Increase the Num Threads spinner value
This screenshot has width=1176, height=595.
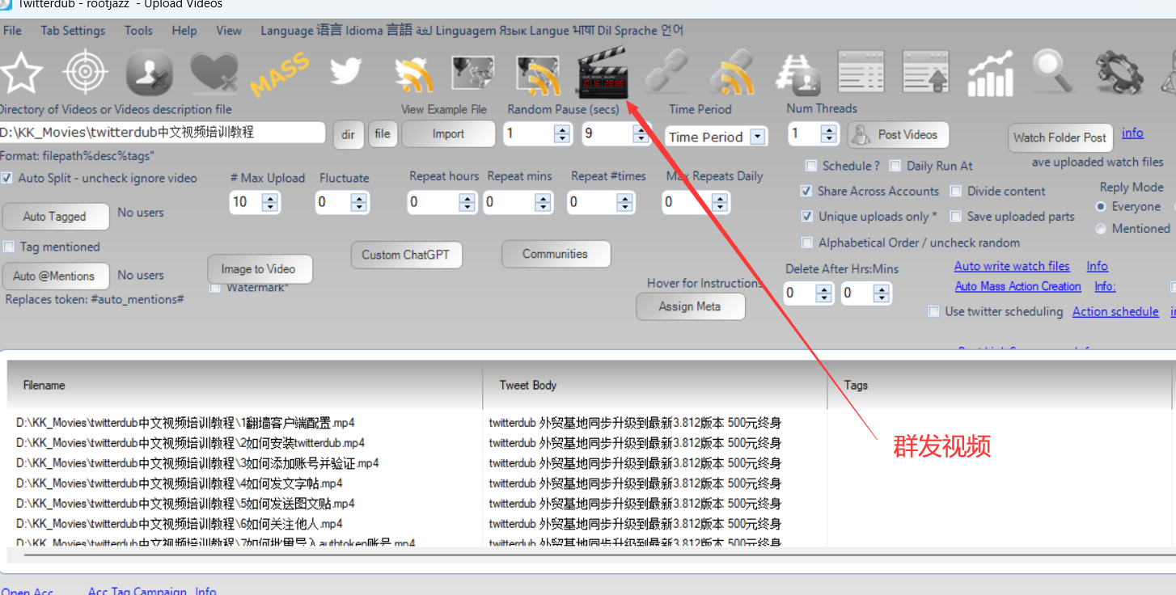(828, 129)
